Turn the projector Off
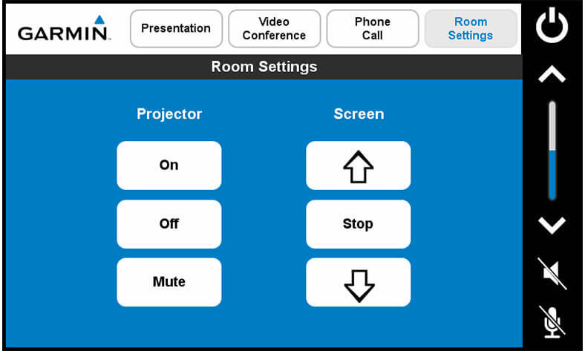The height and width of the screenshot is (351, 585). [169, 224]
